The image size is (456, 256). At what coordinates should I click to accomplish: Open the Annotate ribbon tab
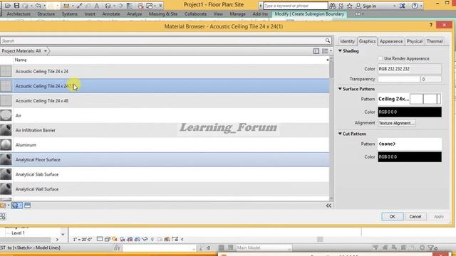(x=111, y=14)
